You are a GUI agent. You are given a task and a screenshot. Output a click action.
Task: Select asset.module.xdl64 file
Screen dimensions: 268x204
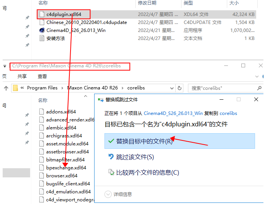tap(67, 144)
